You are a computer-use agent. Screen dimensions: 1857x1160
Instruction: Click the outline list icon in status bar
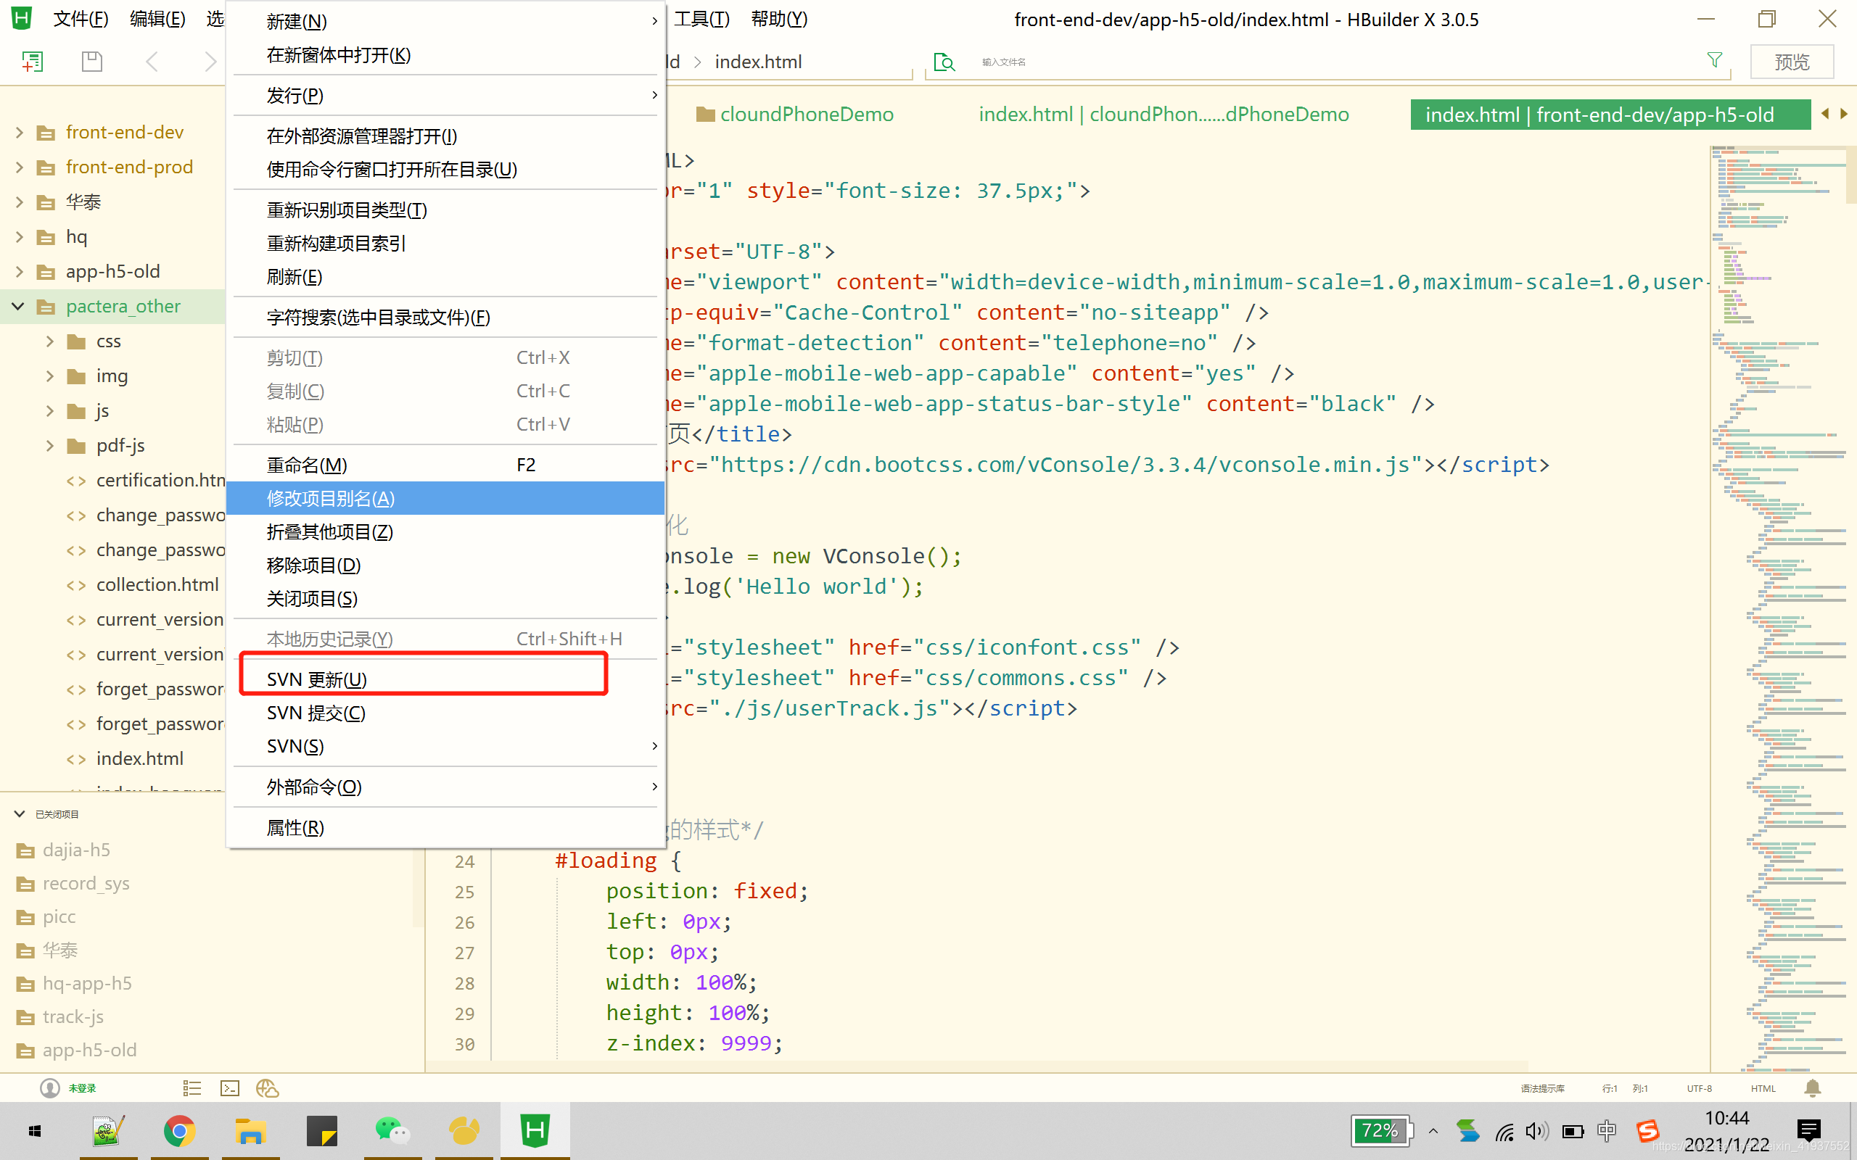pos(192,1088)
